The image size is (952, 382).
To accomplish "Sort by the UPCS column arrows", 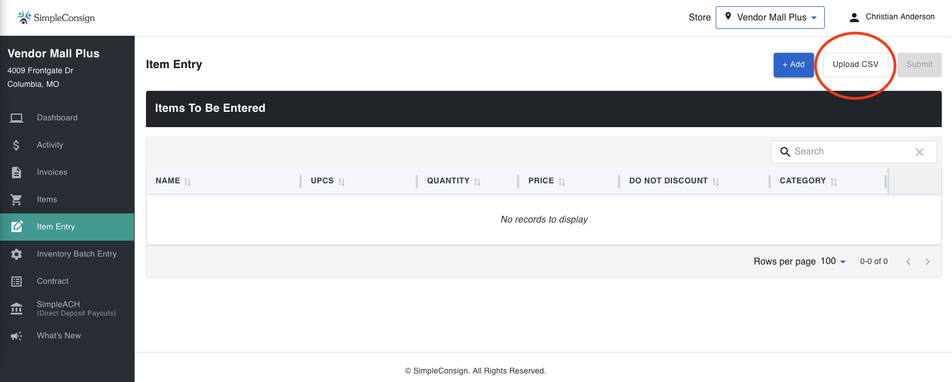I will coord(341,182).
